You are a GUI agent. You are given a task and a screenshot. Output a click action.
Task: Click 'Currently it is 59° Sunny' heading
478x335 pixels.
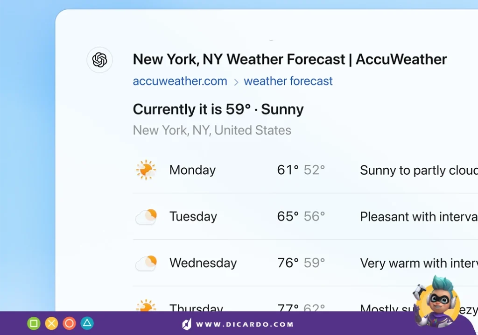click(x=218, y=109)
